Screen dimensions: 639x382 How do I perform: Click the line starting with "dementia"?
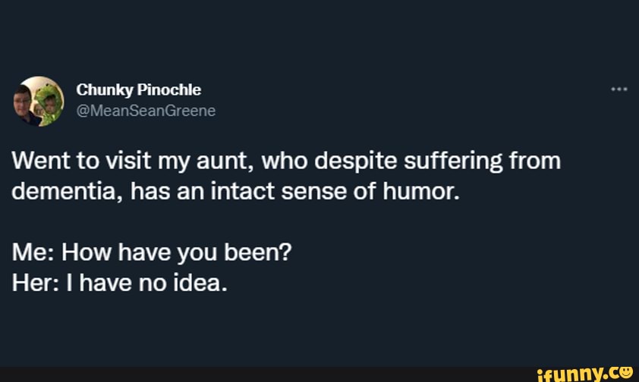235,192
